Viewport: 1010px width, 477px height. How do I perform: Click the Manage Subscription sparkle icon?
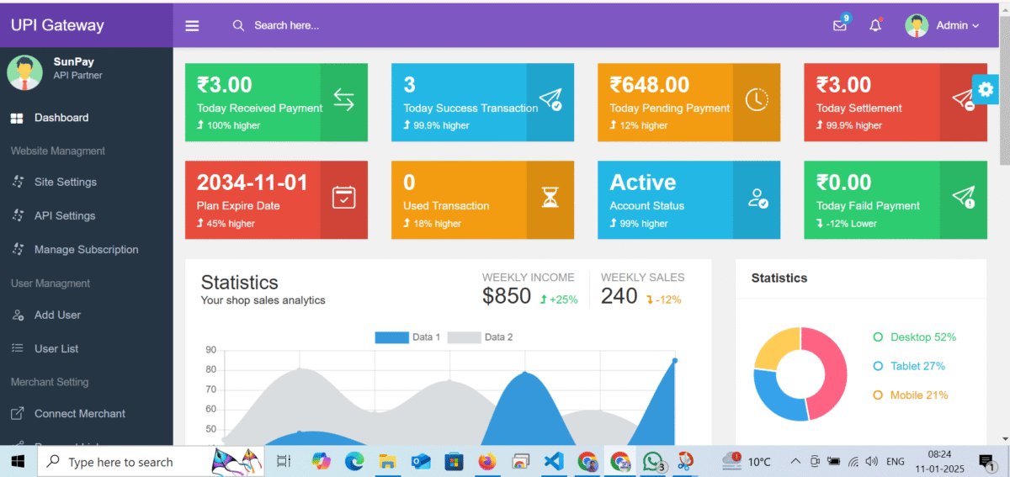click(17, 249)
